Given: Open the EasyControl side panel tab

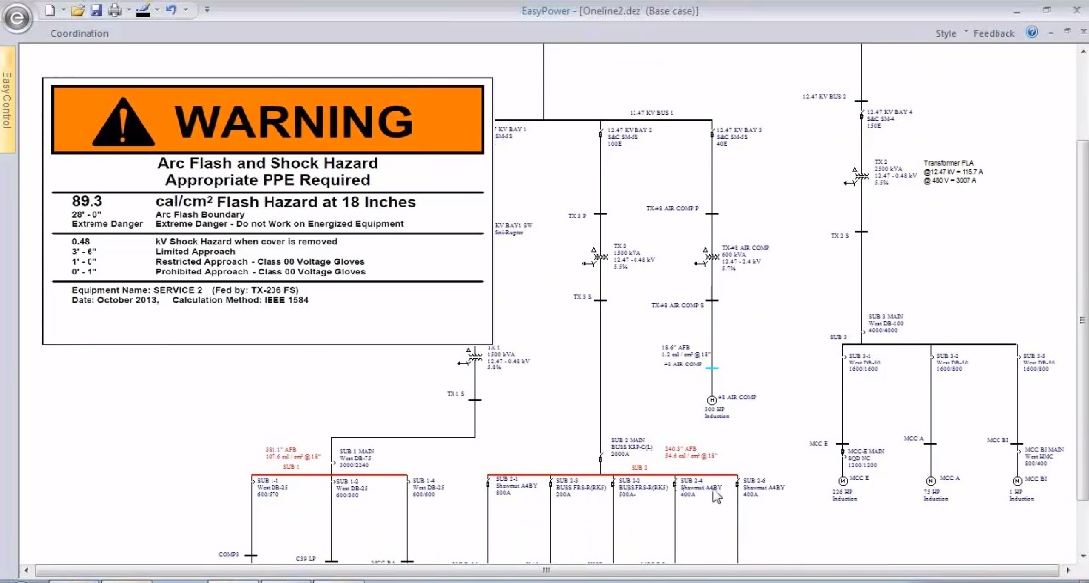Looking at the screenshot, I should [x=7, y=99].
